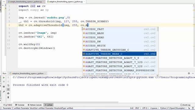Toggle soft-wrap in the Run console

8,86
